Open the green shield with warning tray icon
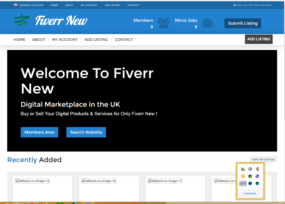This screenshot has width=285, height=204. click(x=250, y=176)
